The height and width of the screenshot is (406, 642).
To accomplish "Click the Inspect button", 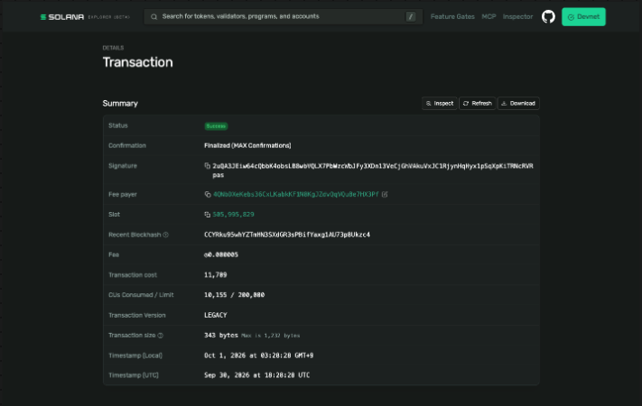I will [440, 103].
